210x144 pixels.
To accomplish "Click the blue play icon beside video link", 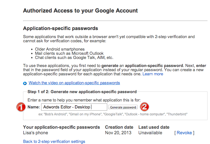I will pyautogui.click(x=25, y=83).
